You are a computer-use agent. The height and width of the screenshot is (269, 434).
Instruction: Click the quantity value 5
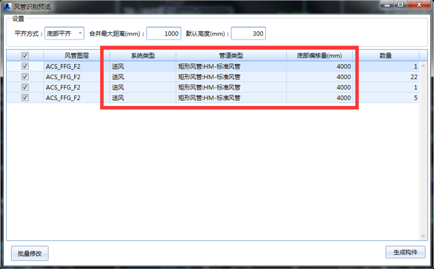(416, 98)
